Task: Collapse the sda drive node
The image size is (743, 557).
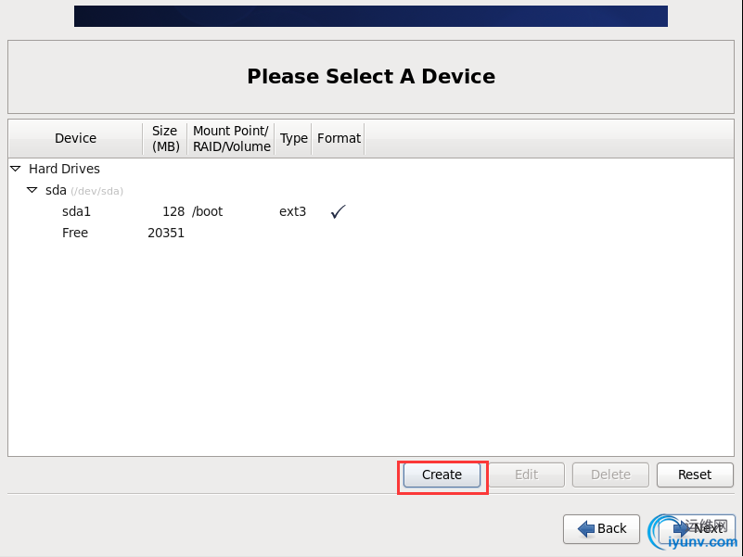Action: [x=32, y=190]
